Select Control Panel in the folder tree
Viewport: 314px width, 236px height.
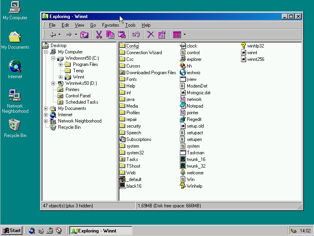78,96
